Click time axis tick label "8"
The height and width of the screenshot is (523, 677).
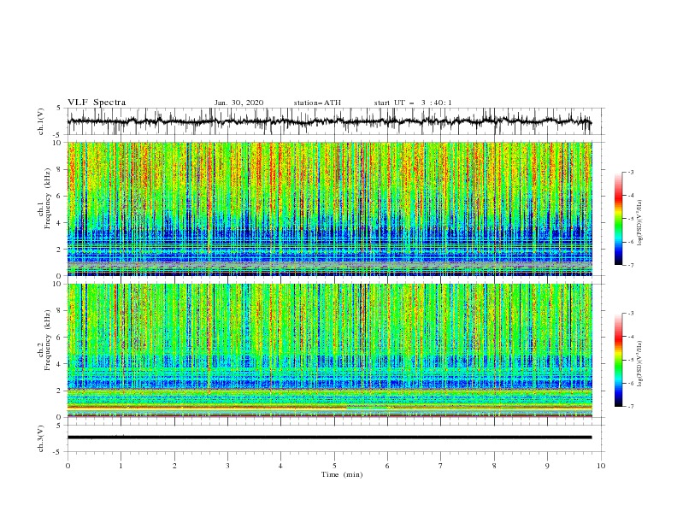494,466
